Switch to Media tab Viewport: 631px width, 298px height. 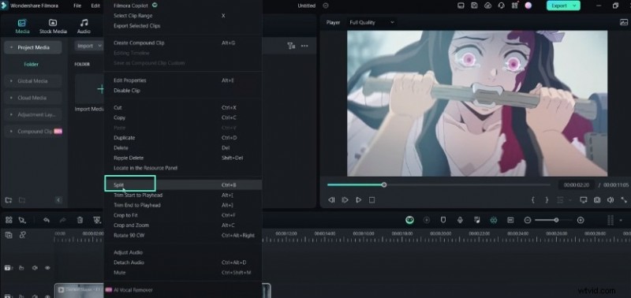(x=23, y=27)
